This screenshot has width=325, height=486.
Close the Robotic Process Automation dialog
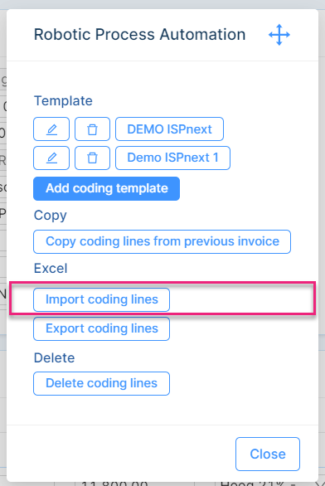coord(268,454)
